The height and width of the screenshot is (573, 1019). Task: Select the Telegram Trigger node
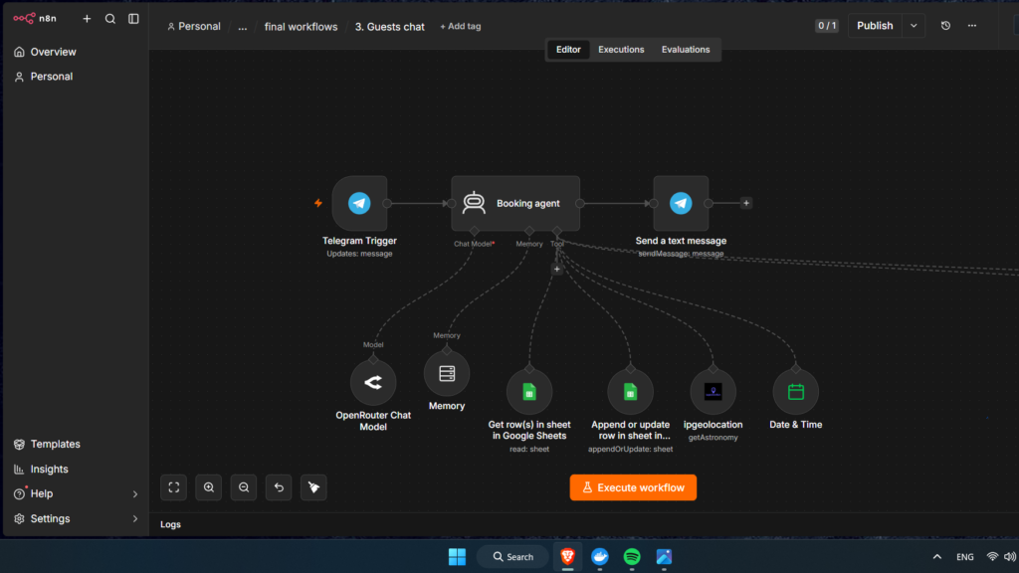[x=359, y=203]
